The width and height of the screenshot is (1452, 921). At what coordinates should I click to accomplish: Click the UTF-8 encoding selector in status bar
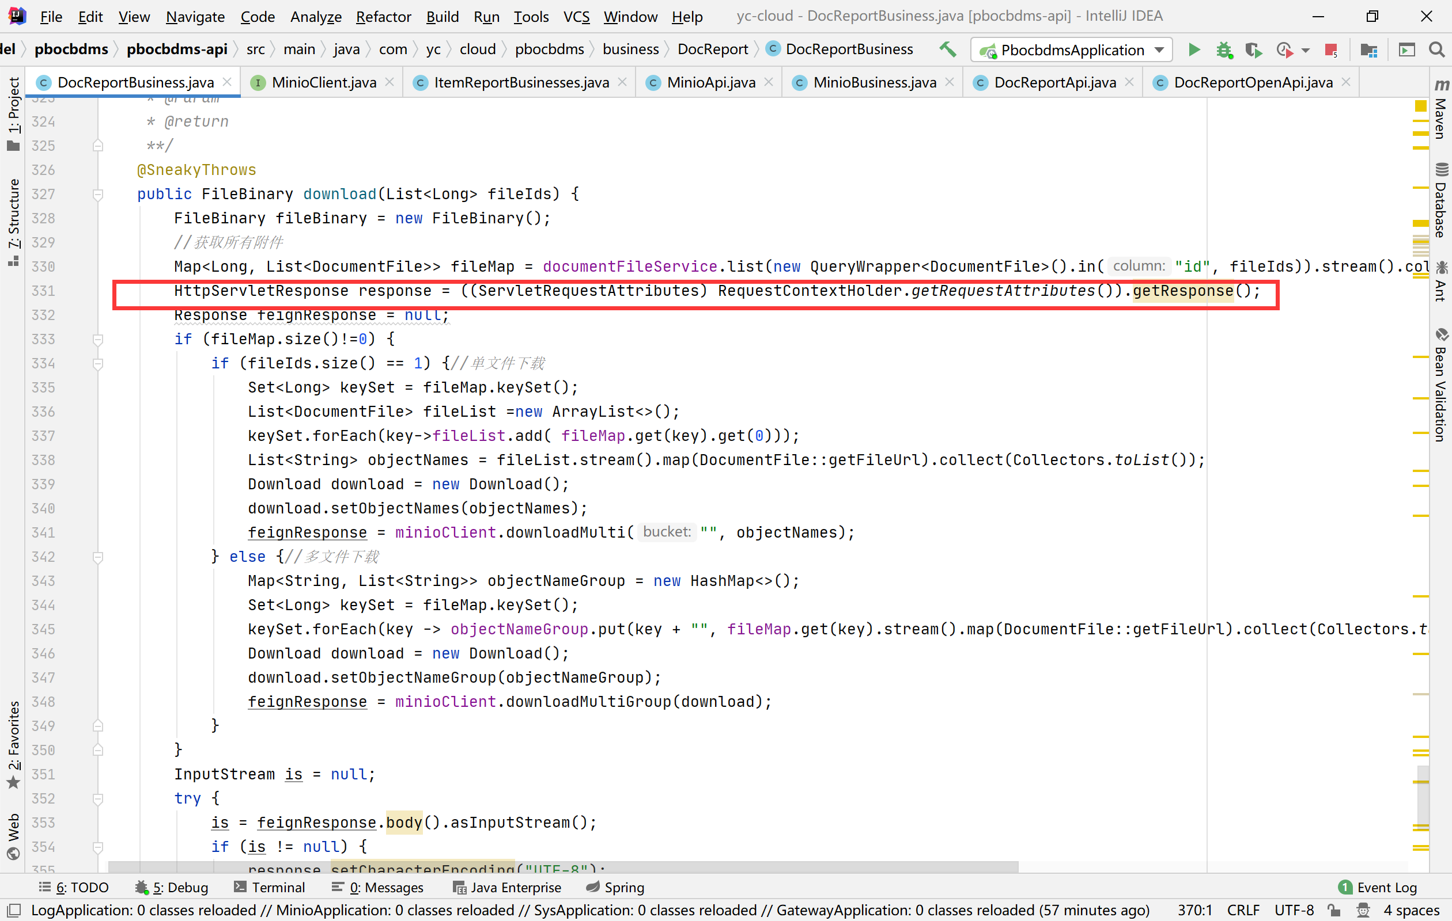(1294, 910)
